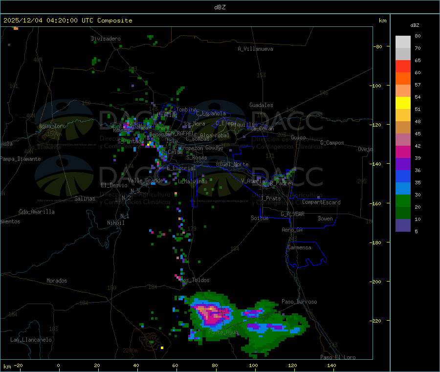Choose the slate purple 5–10 dBZ swatch

coord(403,225)
